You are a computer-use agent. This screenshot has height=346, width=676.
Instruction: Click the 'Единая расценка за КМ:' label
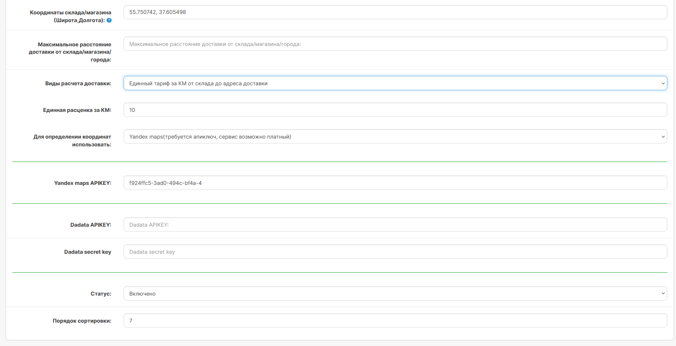77,110
